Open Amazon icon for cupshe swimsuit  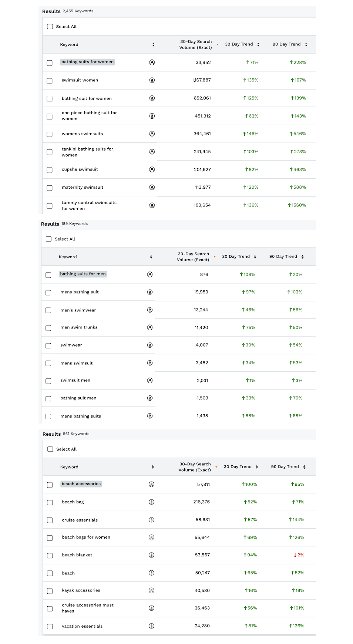[152, 169]
